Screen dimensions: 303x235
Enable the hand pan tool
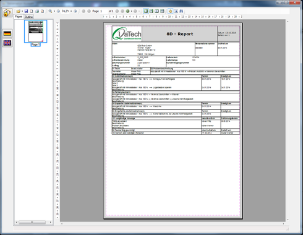click(170, 11)
